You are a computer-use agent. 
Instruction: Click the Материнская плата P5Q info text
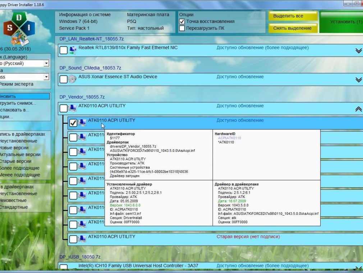click(148, 18)
